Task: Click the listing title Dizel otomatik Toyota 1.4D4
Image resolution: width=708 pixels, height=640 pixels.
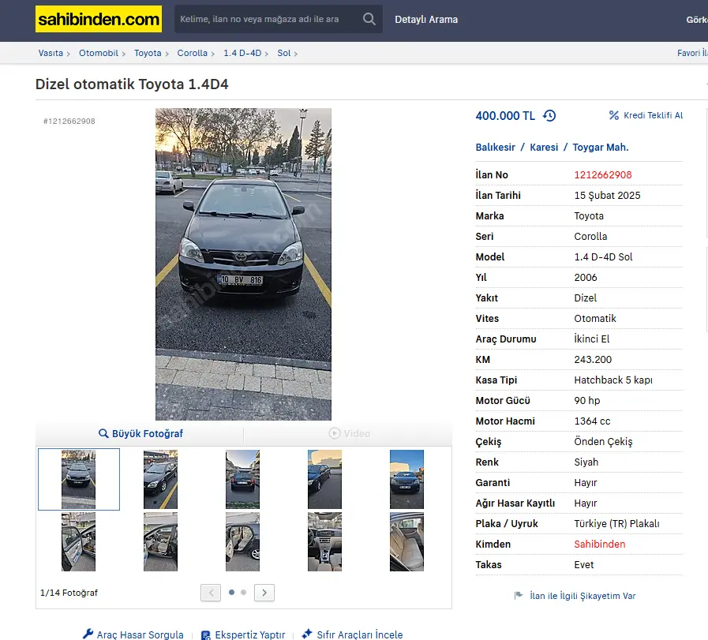Action: coord(132,84)
